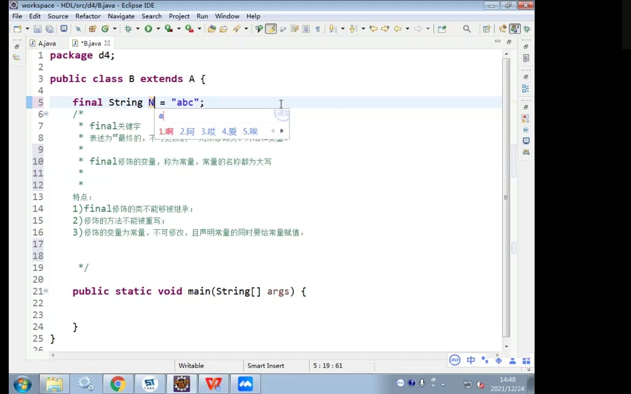
Task: Minimize the editor area
Action: 497,42
